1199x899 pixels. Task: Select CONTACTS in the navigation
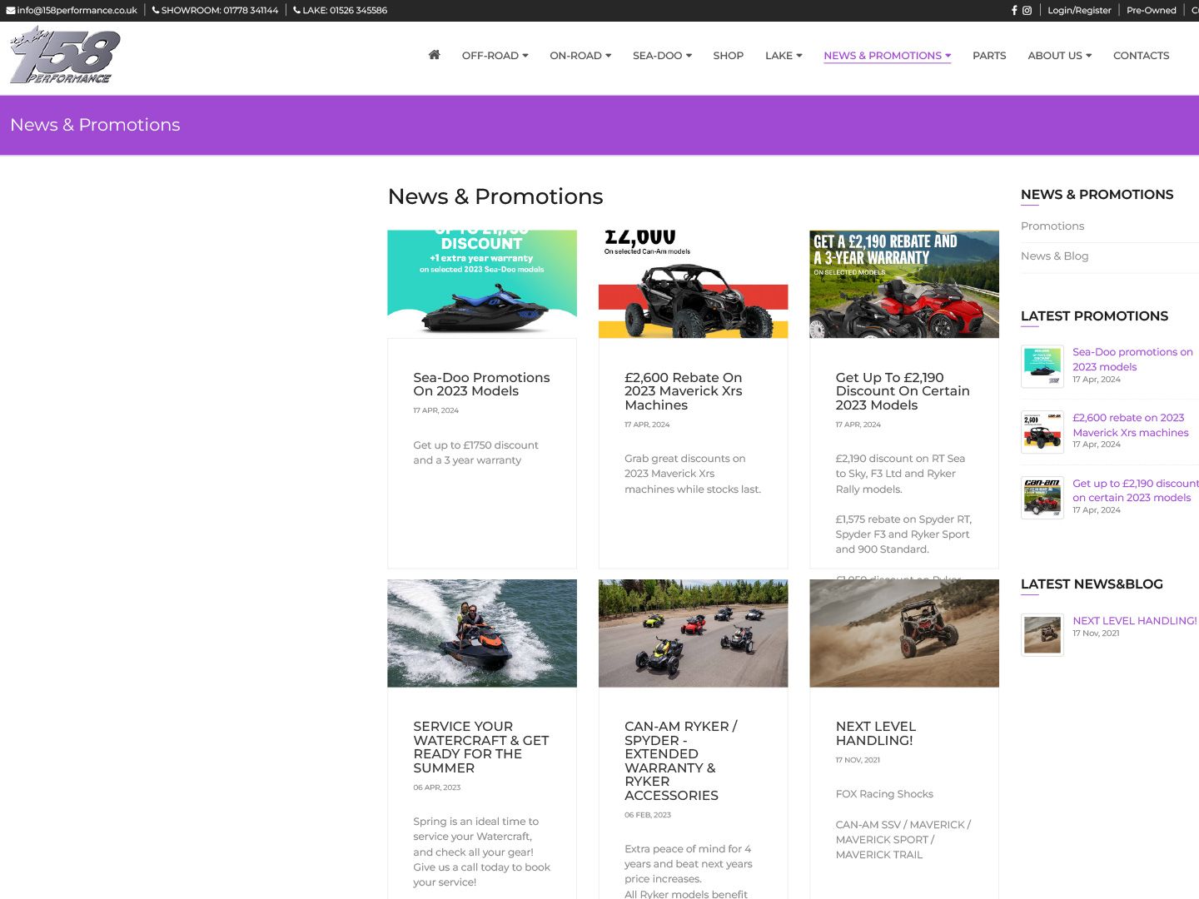tap(1141, 56)
